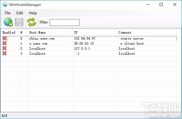The image size is (182, 119).
Task: Click the save floppy disk icon
Action: pyautogui.click(x=19, y=22)
